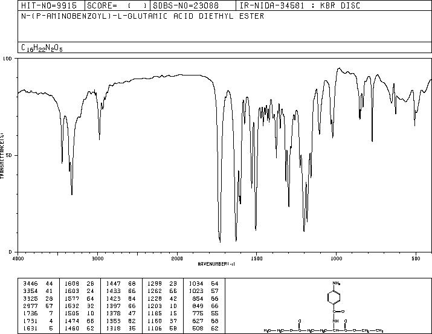The width and height of the screenshot is (432, 334).
Task: Select peak table entry 1447
Action: click(113, 283)
